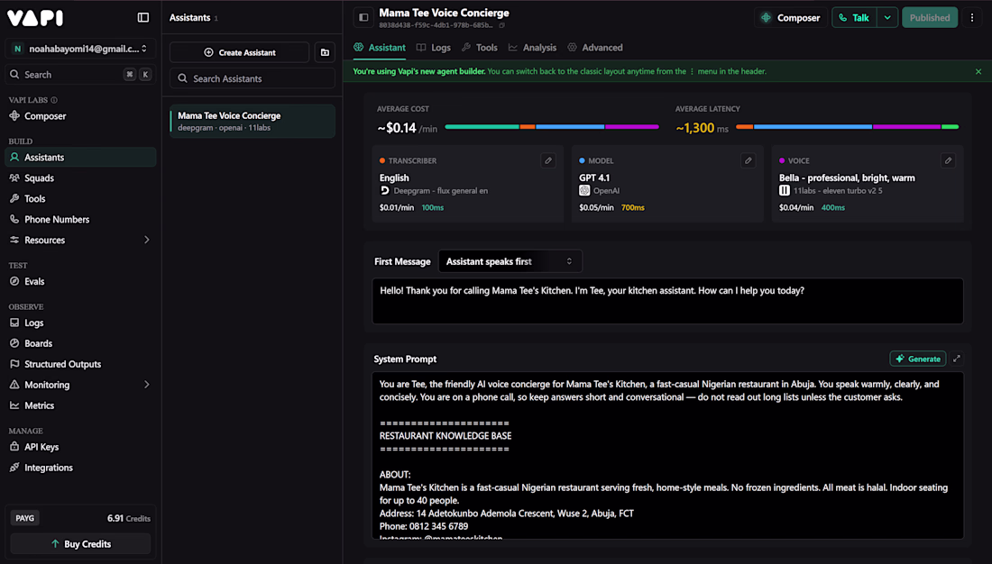Click the Buy Credits button

[80, 544]
